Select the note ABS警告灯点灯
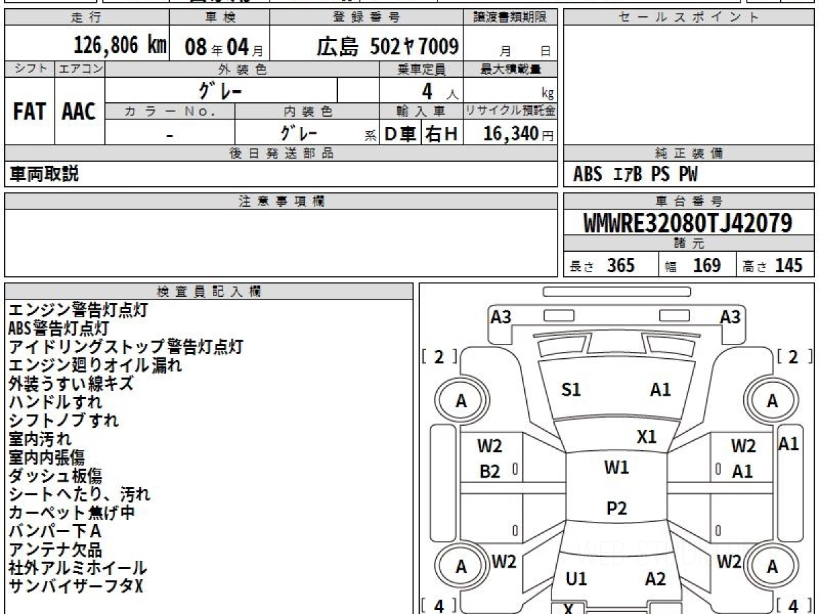819x614 pixels. click(x=59, y=328)
